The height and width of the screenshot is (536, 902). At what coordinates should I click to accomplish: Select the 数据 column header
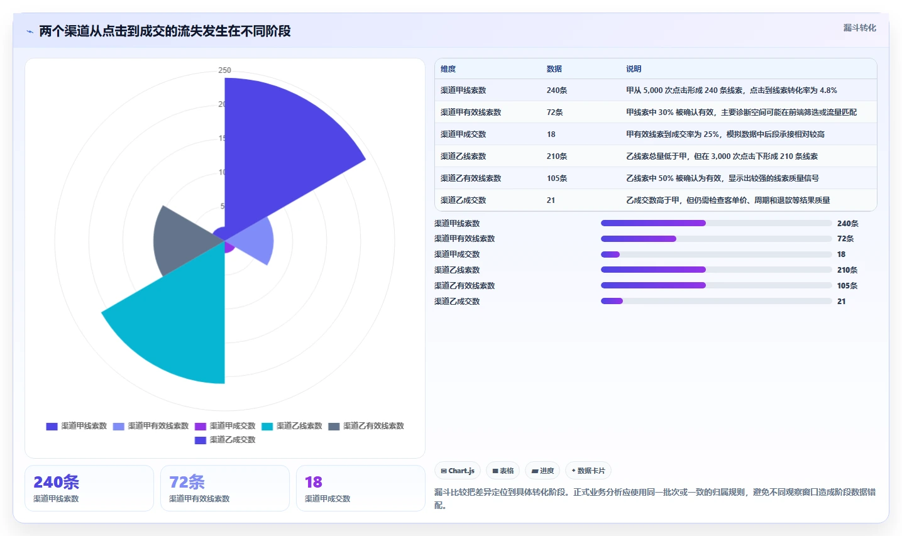(554, 69)
